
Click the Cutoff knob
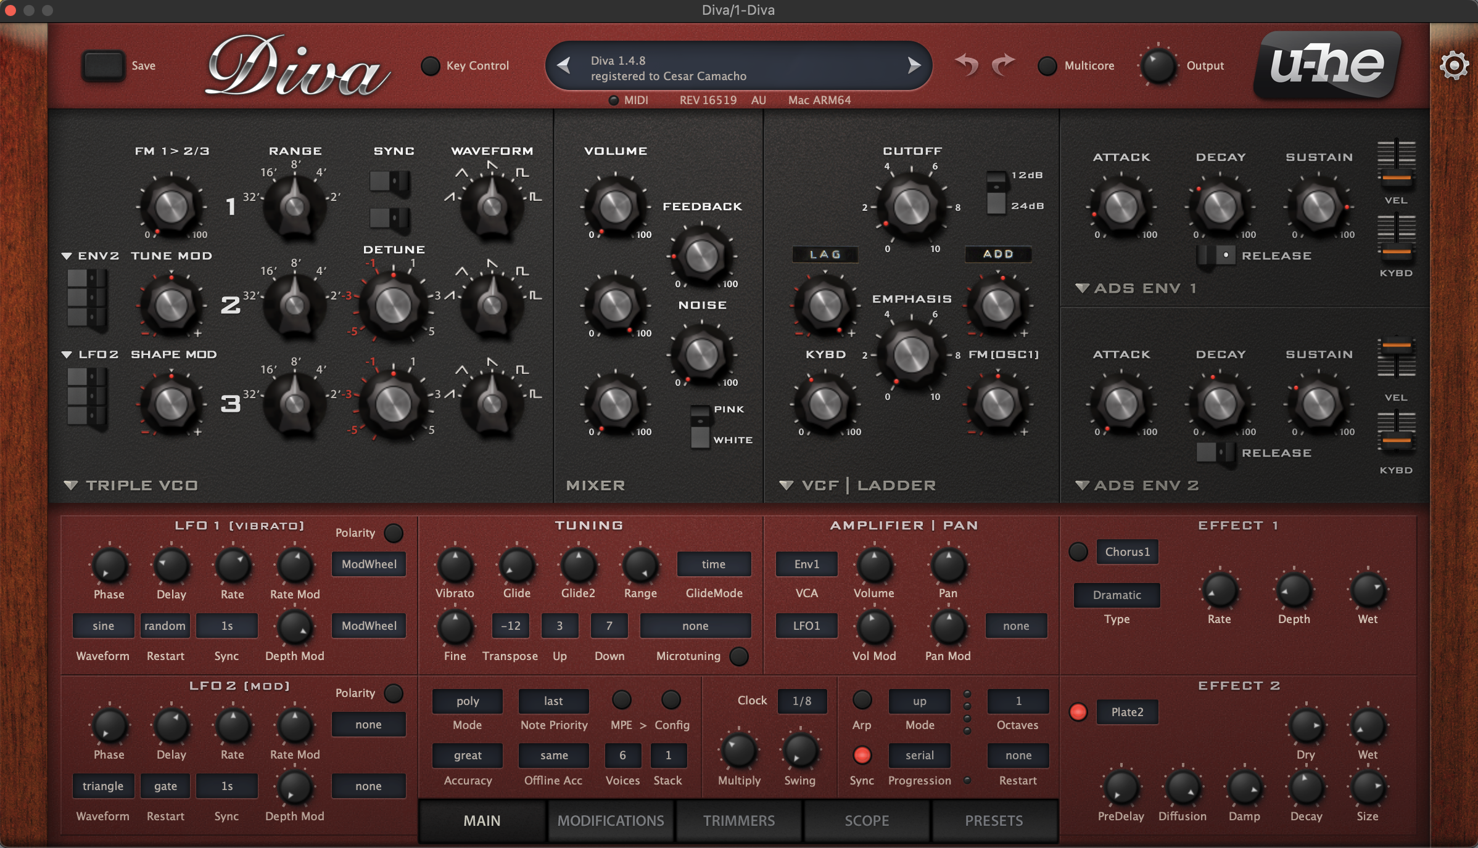[x=911, y=206]
